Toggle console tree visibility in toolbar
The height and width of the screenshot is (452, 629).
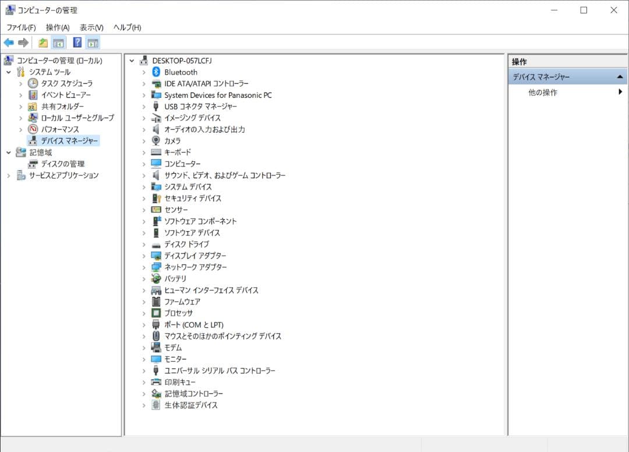59,42
